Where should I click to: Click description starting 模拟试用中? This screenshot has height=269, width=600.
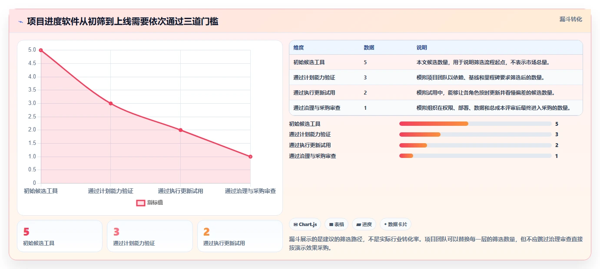[486, 93]
